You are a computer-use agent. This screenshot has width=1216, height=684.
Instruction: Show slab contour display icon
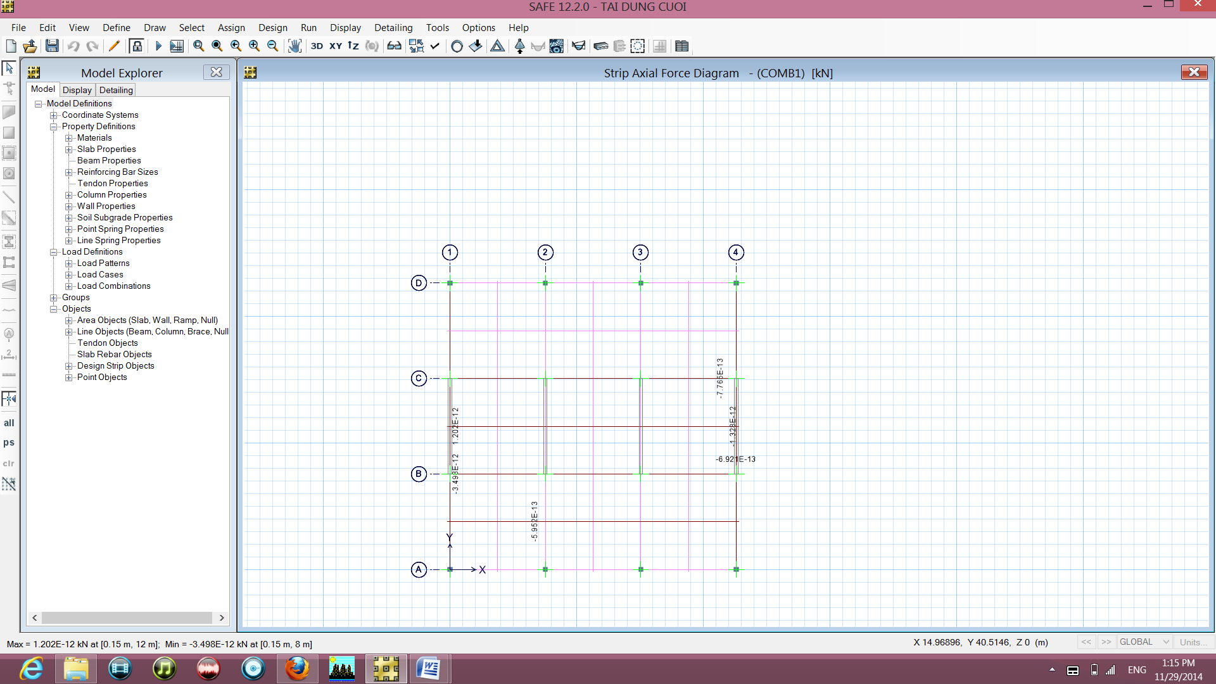[557, 46]
